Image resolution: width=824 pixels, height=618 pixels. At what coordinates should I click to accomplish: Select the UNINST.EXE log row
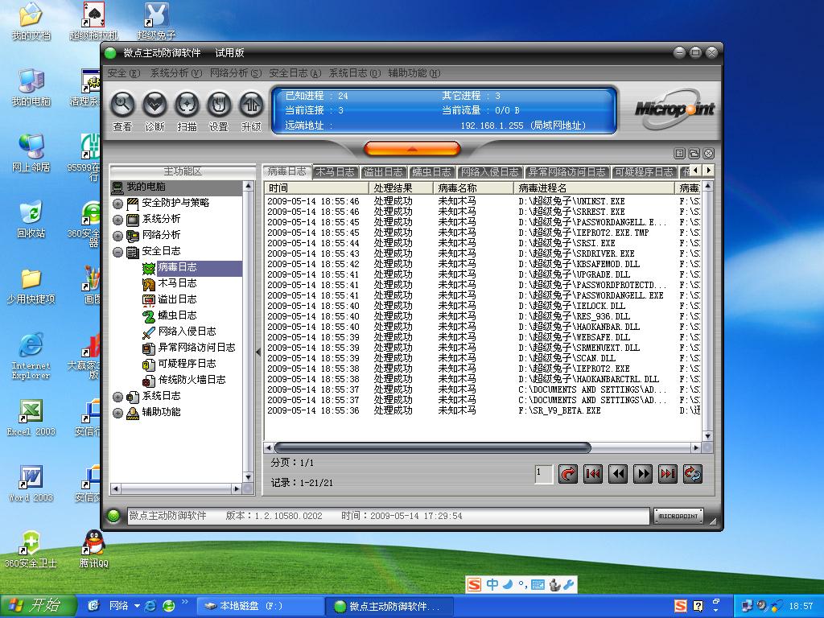(483, 201)
